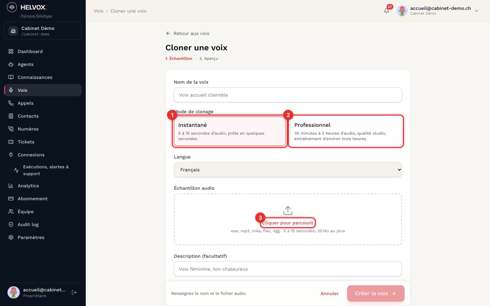Click the Tickets icon in sidebar

point(11,142)
